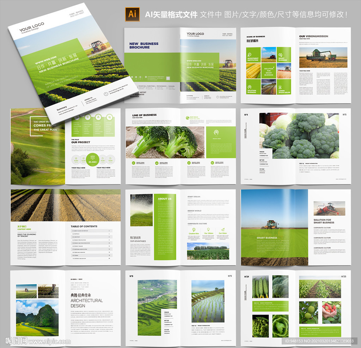Click page number N°4
This screenshot has height=348, width=361.
246,115
